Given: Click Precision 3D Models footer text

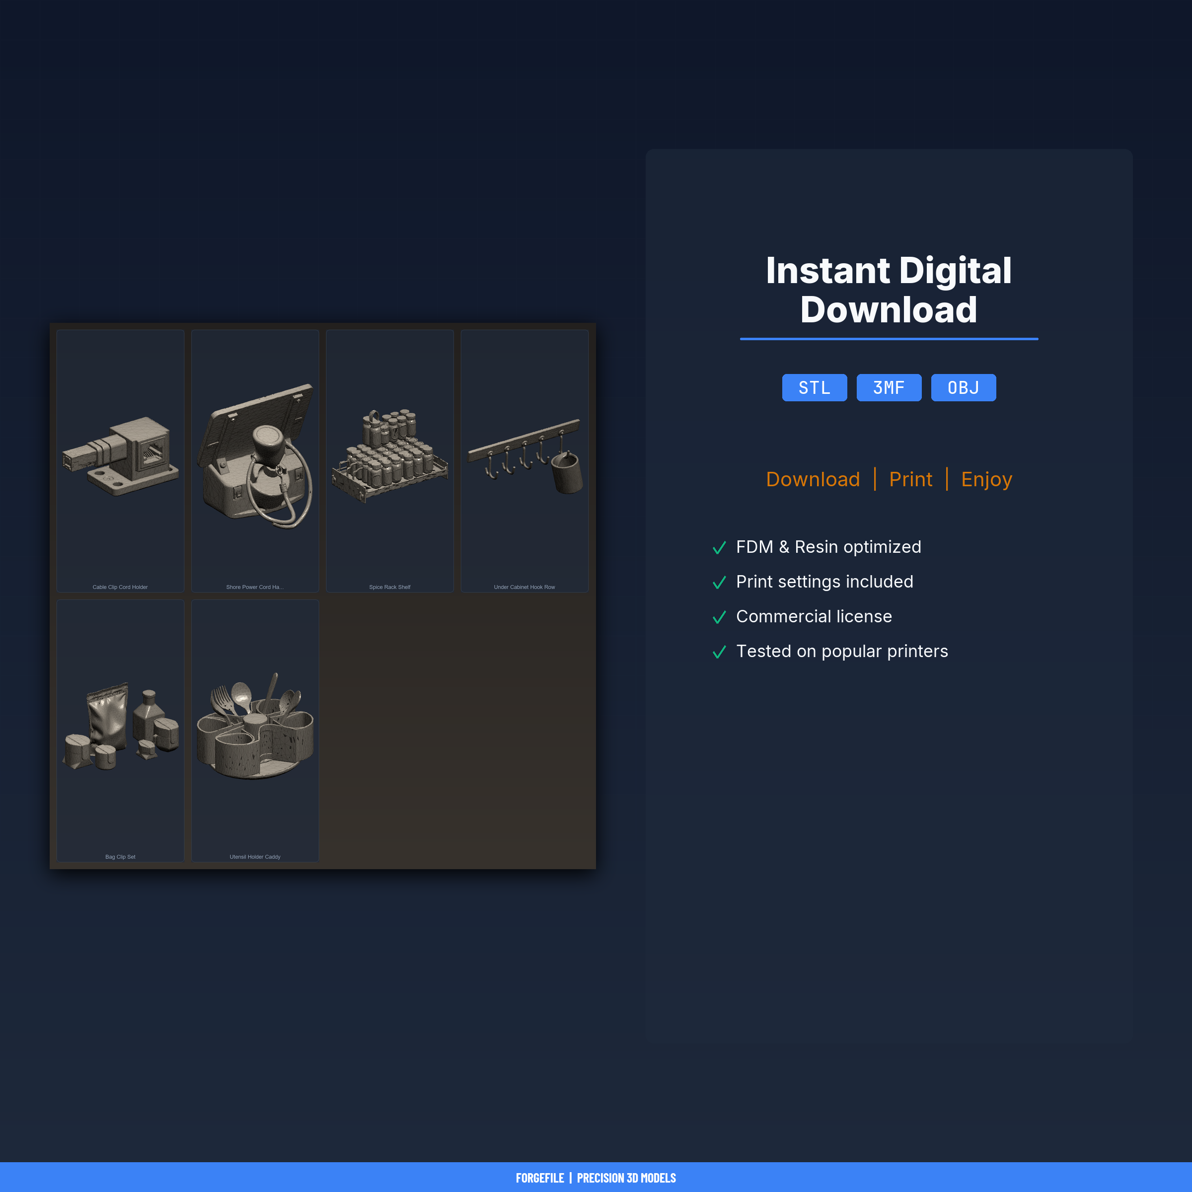Looking at the screenshot, I should [626, 1178].
